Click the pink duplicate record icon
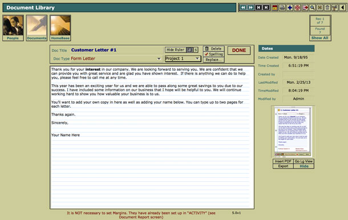Image resolution: width=348 pixels, height=220 pixels. pos(305,8)
